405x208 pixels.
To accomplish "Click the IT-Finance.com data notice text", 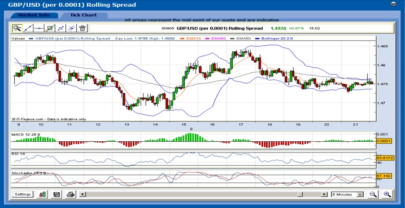I will click(x=49, y=119).
